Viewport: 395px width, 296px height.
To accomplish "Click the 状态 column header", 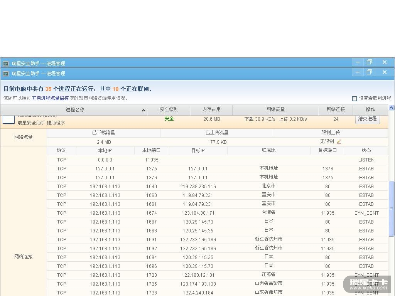I will tap(366, 151).
